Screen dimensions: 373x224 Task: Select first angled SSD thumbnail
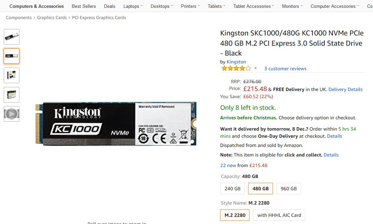(x=12, y=37)
